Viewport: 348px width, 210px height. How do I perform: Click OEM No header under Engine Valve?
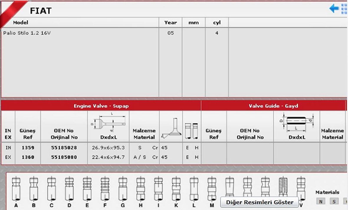(x=64, y=134)
